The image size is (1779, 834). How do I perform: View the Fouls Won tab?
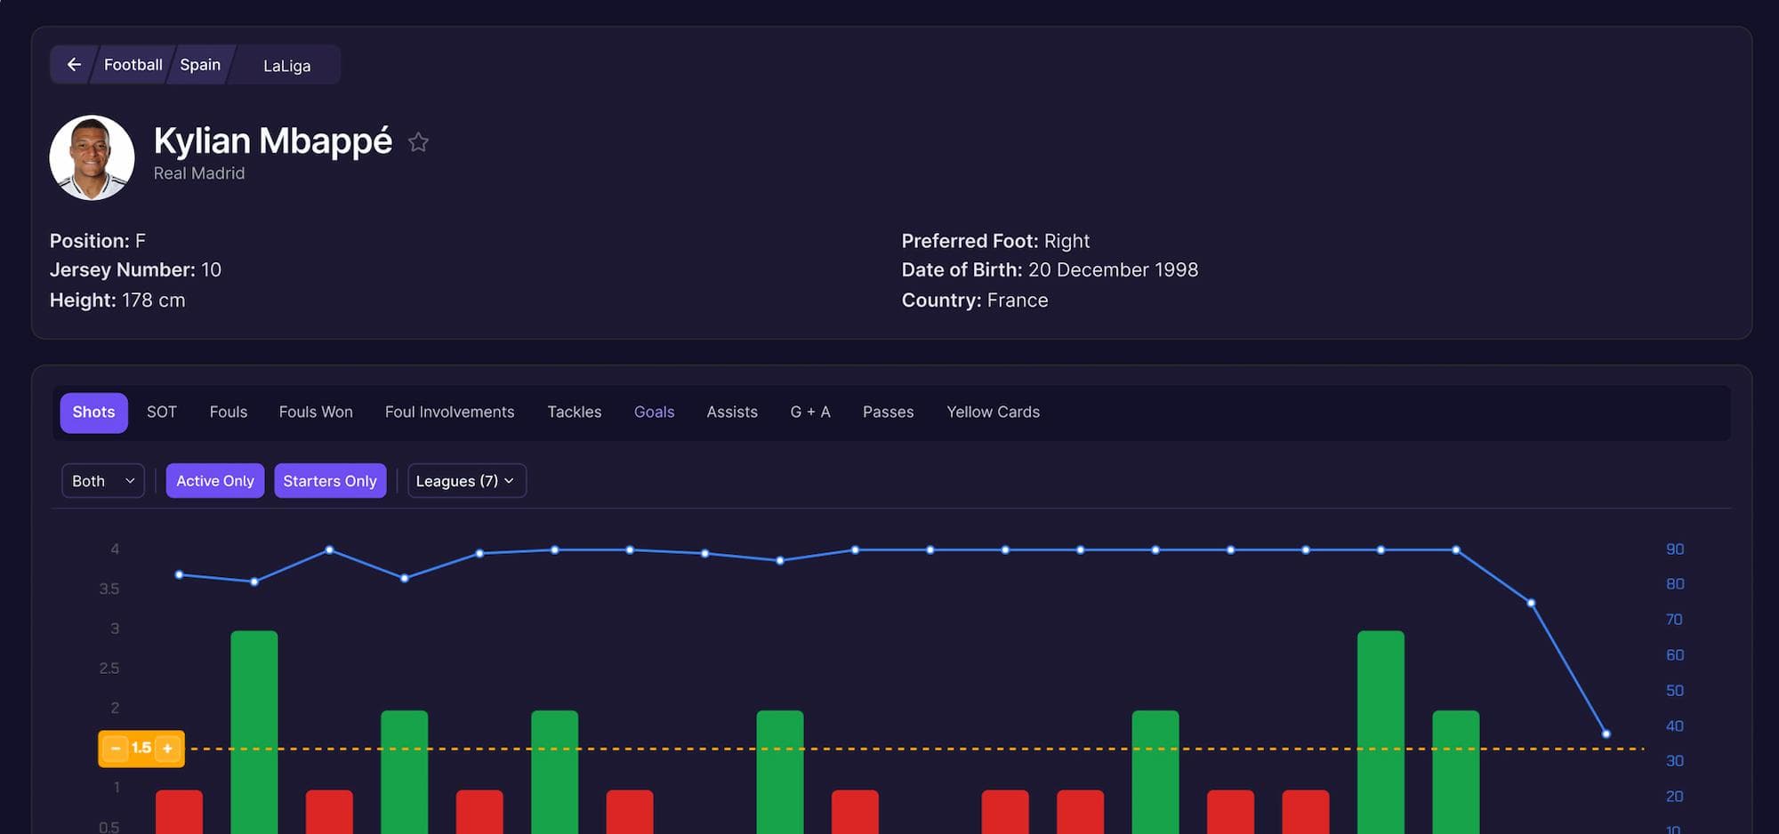[x=316, y=412]
